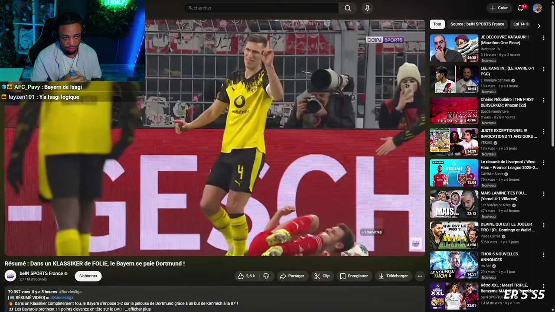The image size is (555, 312).
Task: Open Iro Sef channel name
Action: click(x=485, y=266)
